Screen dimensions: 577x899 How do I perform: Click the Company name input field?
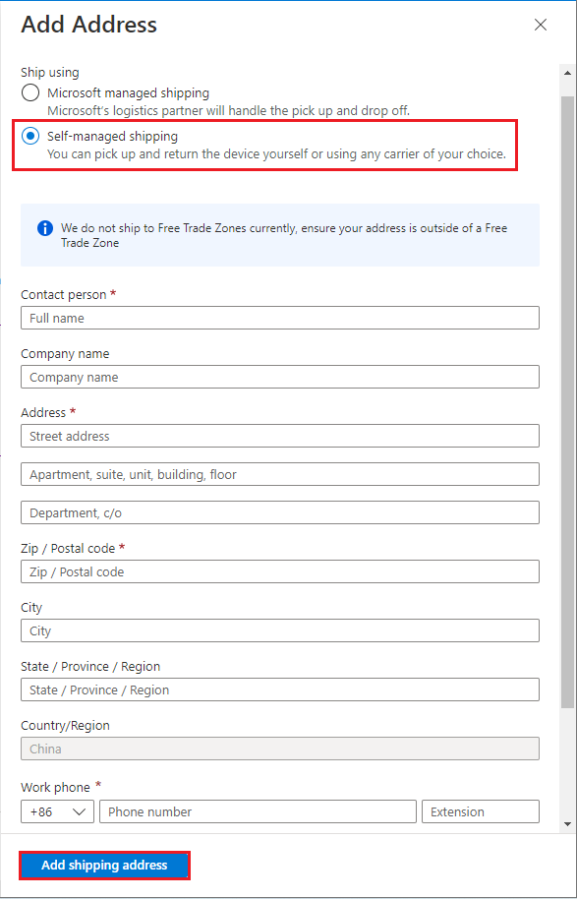[279, 376]
